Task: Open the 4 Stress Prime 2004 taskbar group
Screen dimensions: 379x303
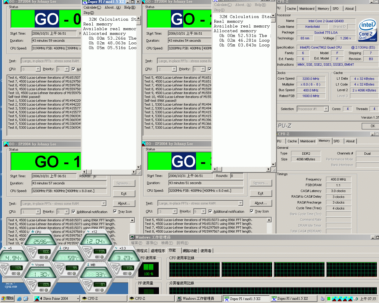Action: coord(57,299)
